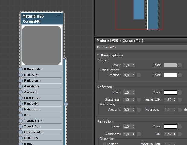Click the Material #26 (CoronaMtl) panel header

(141, 41)
